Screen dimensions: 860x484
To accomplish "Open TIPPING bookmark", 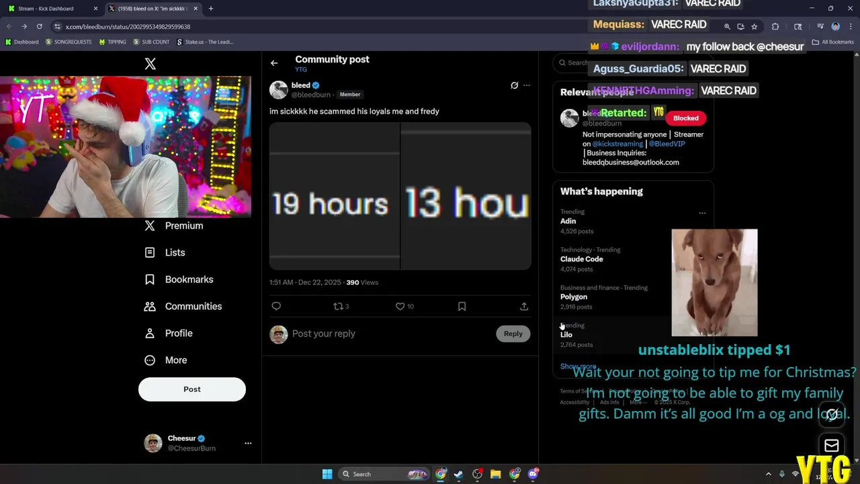I will tap(112, 42).
